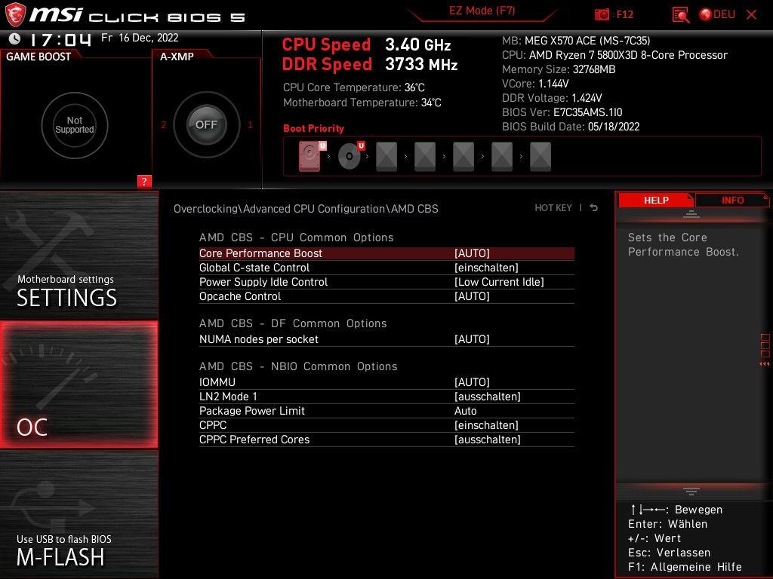Select the IOMMU row label

[217, 381]
